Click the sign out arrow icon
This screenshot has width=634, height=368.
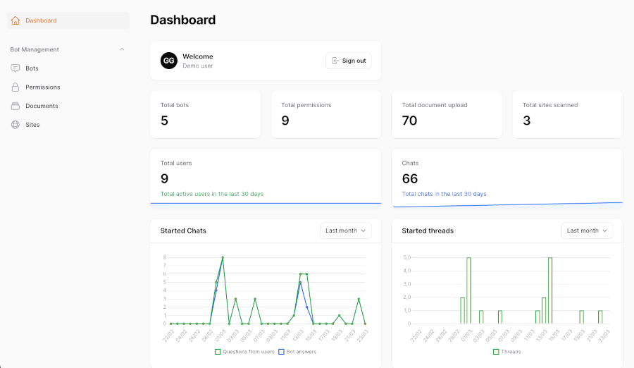335,61
